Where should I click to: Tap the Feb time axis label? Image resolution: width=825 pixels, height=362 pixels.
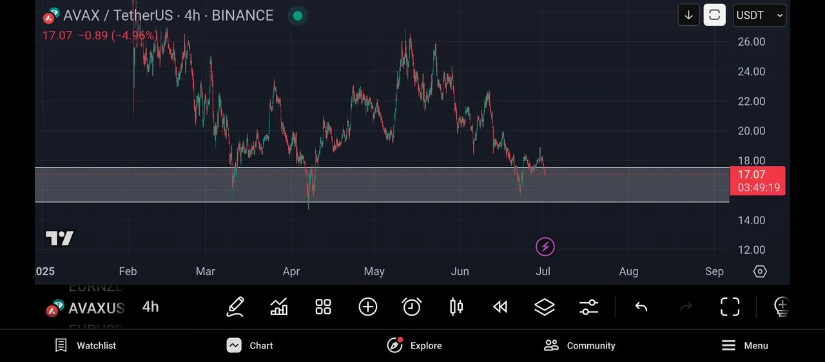128,271
